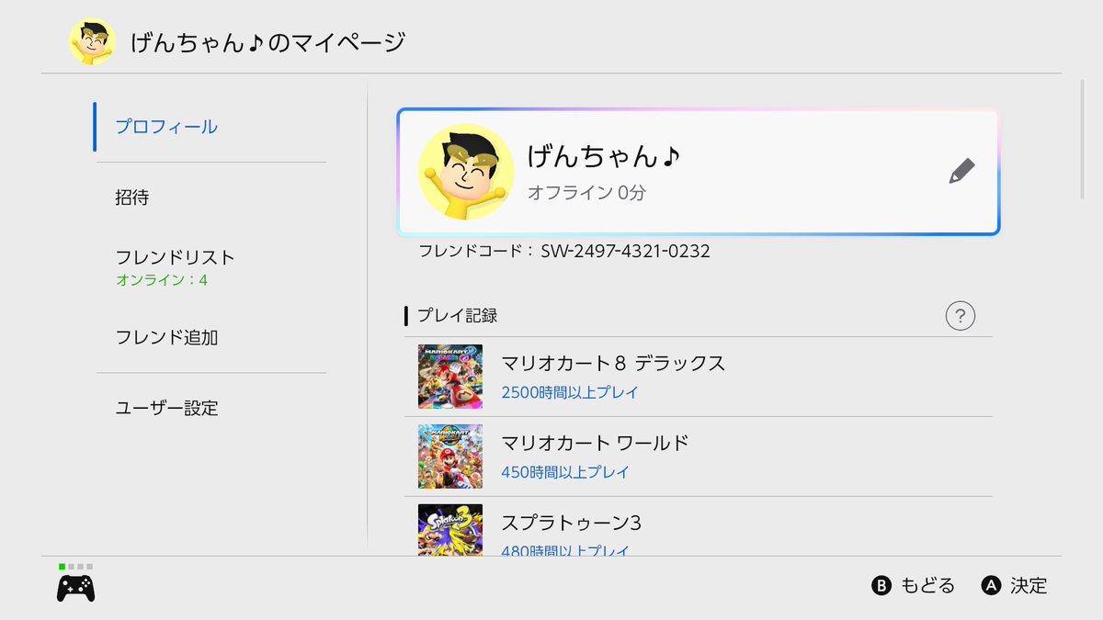Select the マリオカート ワールド thumbnail
1103x620 pixels.
pos(450,457)
